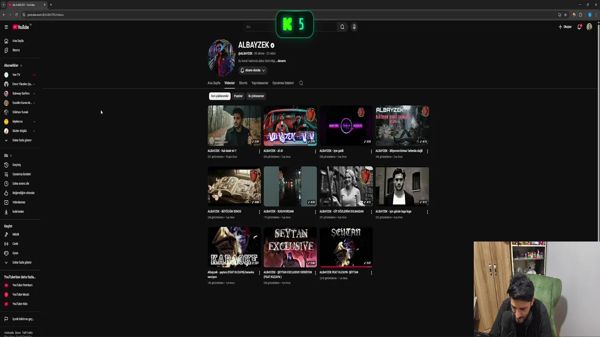
Task: Expand channel description with devamı
Action: pos(281,61)
